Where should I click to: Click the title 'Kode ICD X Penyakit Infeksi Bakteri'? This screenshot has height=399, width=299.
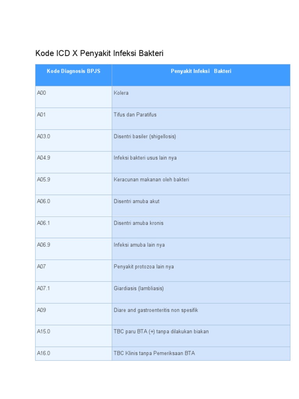(99, 53)
